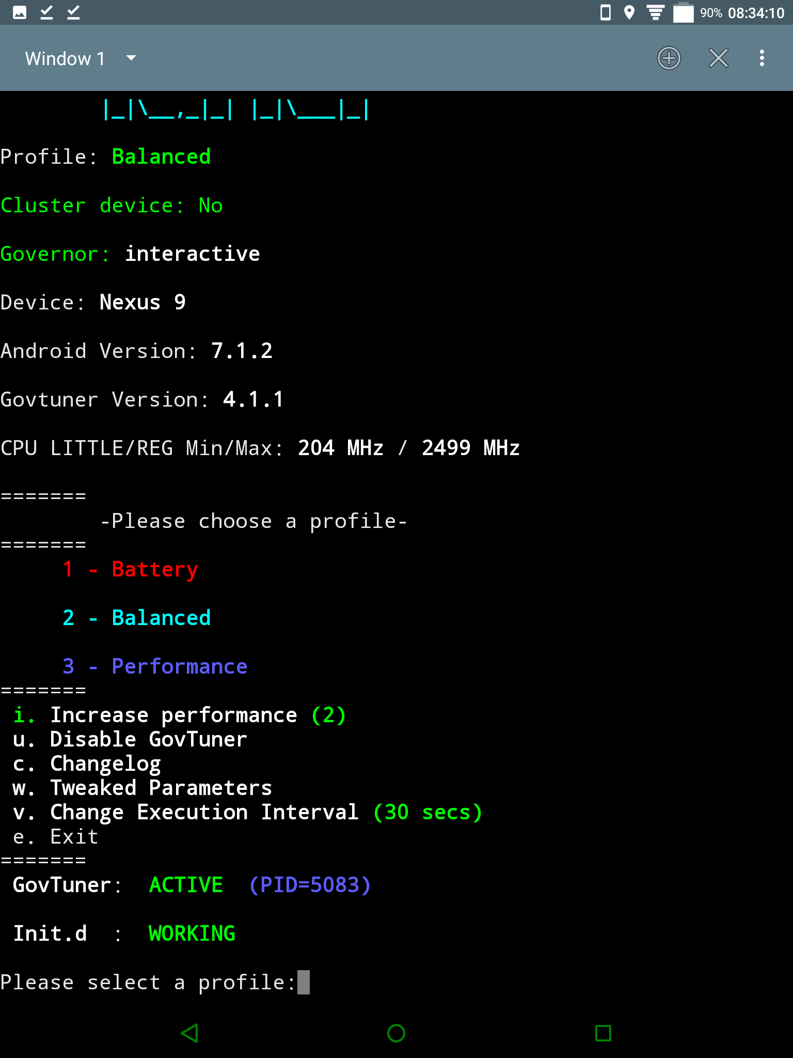Close the current terminal window with X icon

coord(718,58)
